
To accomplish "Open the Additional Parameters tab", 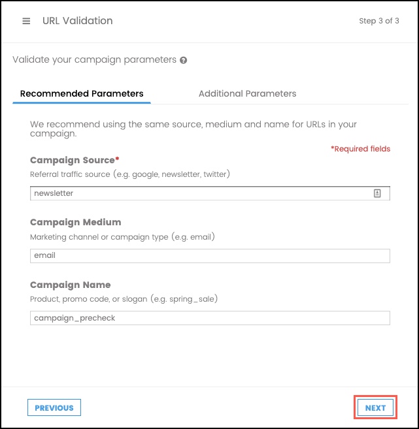I will click(247, 93).
